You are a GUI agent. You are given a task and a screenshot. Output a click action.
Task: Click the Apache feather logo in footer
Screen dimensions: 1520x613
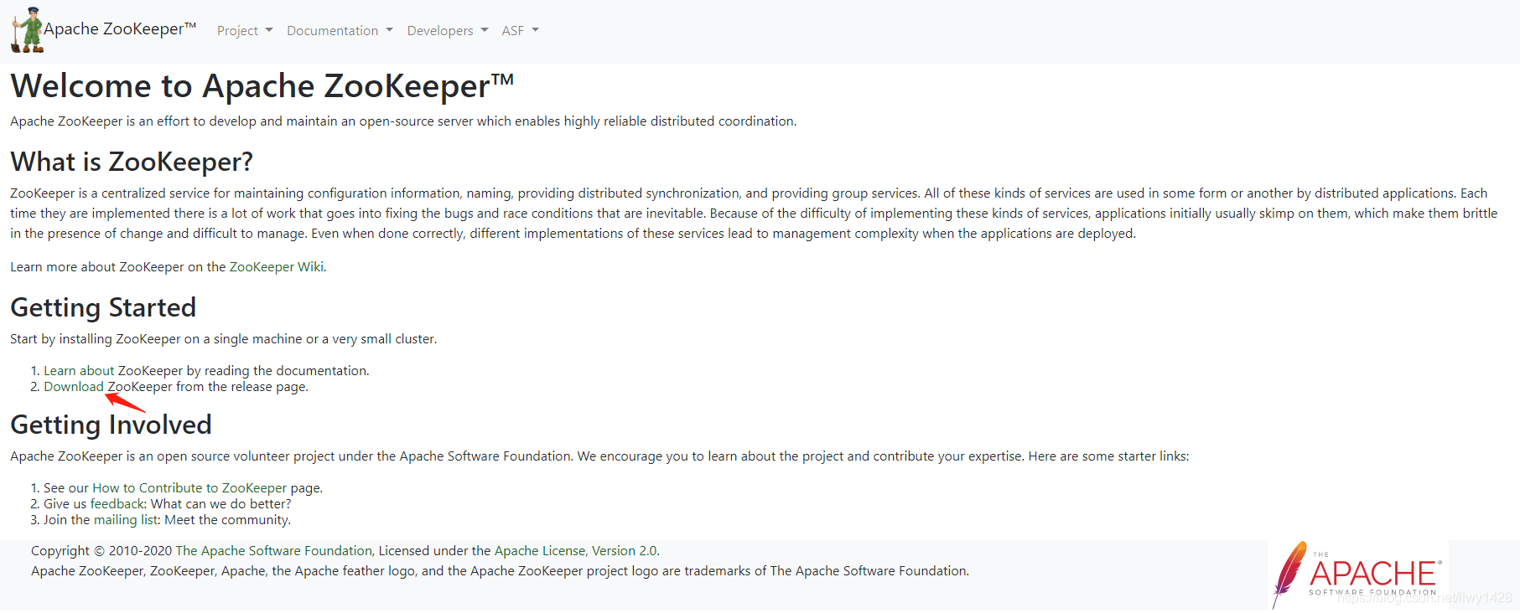pyautogui.click(x=1357, y=574)
